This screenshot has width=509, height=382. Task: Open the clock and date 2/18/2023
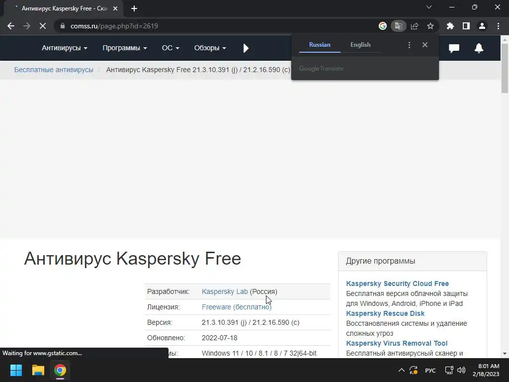(486, 370)
